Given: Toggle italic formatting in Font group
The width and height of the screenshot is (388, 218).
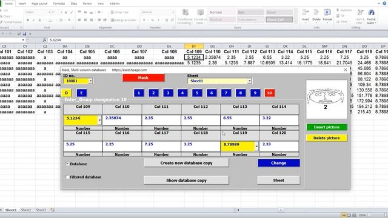Looking at the screenshot, I should 33,20.
